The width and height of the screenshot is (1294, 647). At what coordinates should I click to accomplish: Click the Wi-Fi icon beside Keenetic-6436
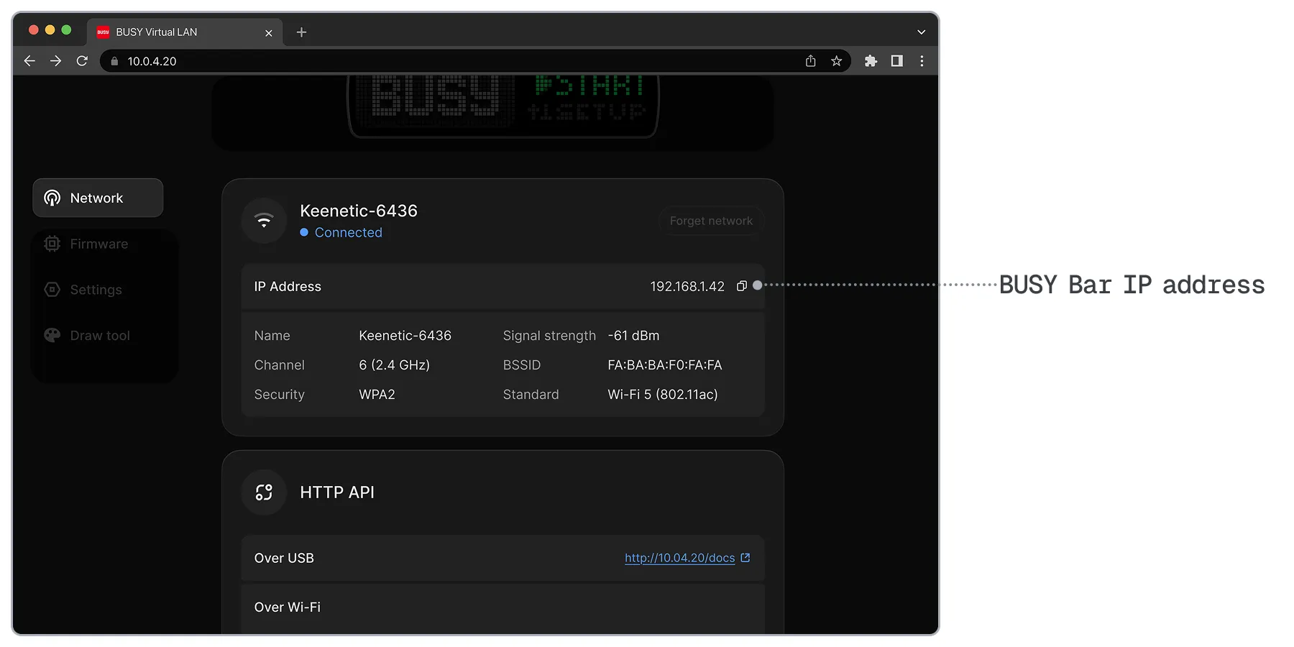coord(264,221)
